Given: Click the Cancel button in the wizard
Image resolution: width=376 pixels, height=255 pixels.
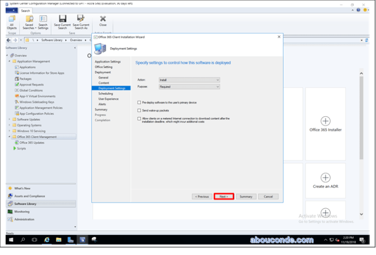Looking at the screenshot, I should 268,196.
